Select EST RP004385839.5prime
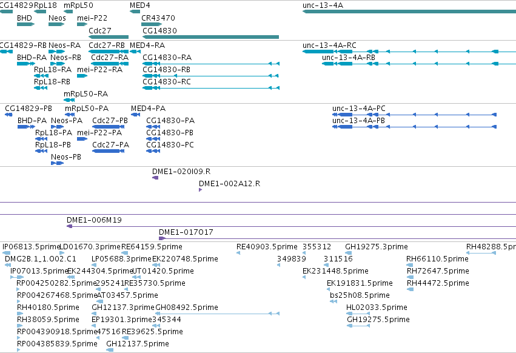516x353 pixels. click(18, 351)
